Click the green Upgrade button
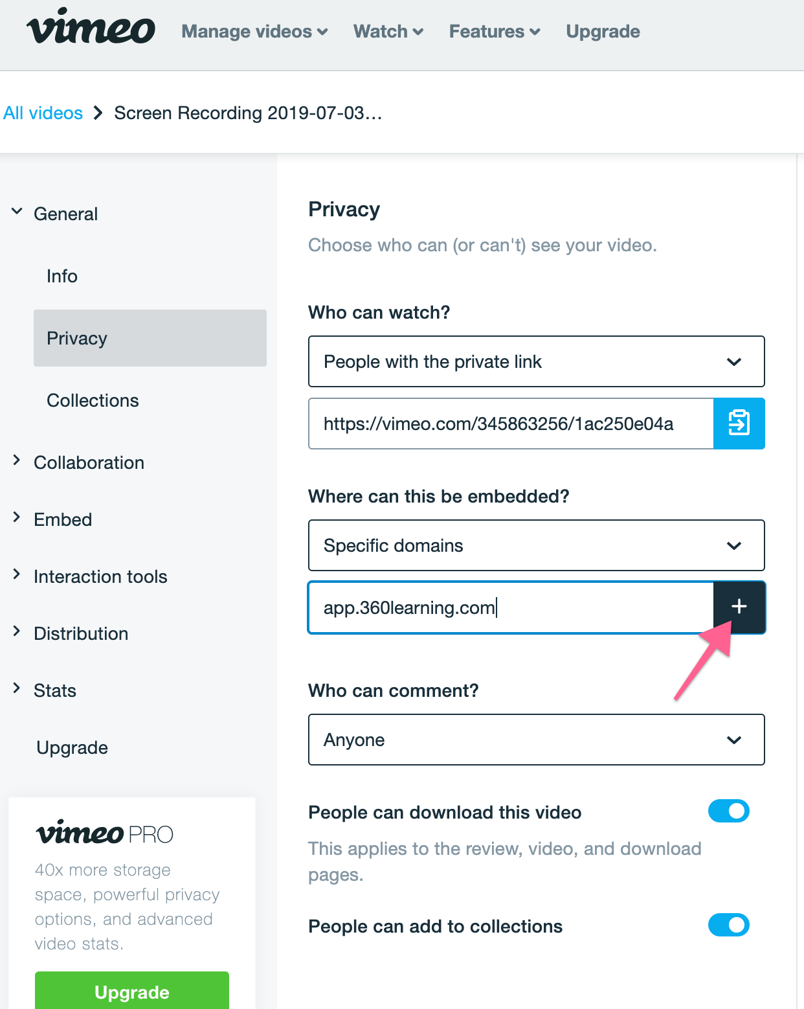This screenshot has width=804, height=1009. [132, 990]
